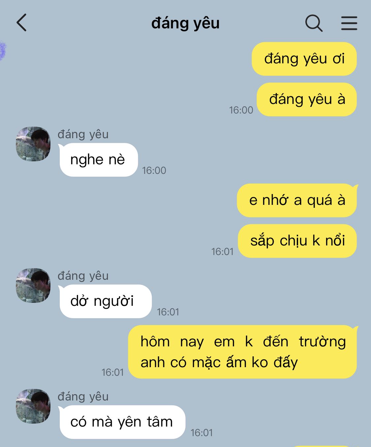Viewport: 371px width, 447px height.
Task: Open avatar next to "nghe nè" message
Action: point(33,144)
